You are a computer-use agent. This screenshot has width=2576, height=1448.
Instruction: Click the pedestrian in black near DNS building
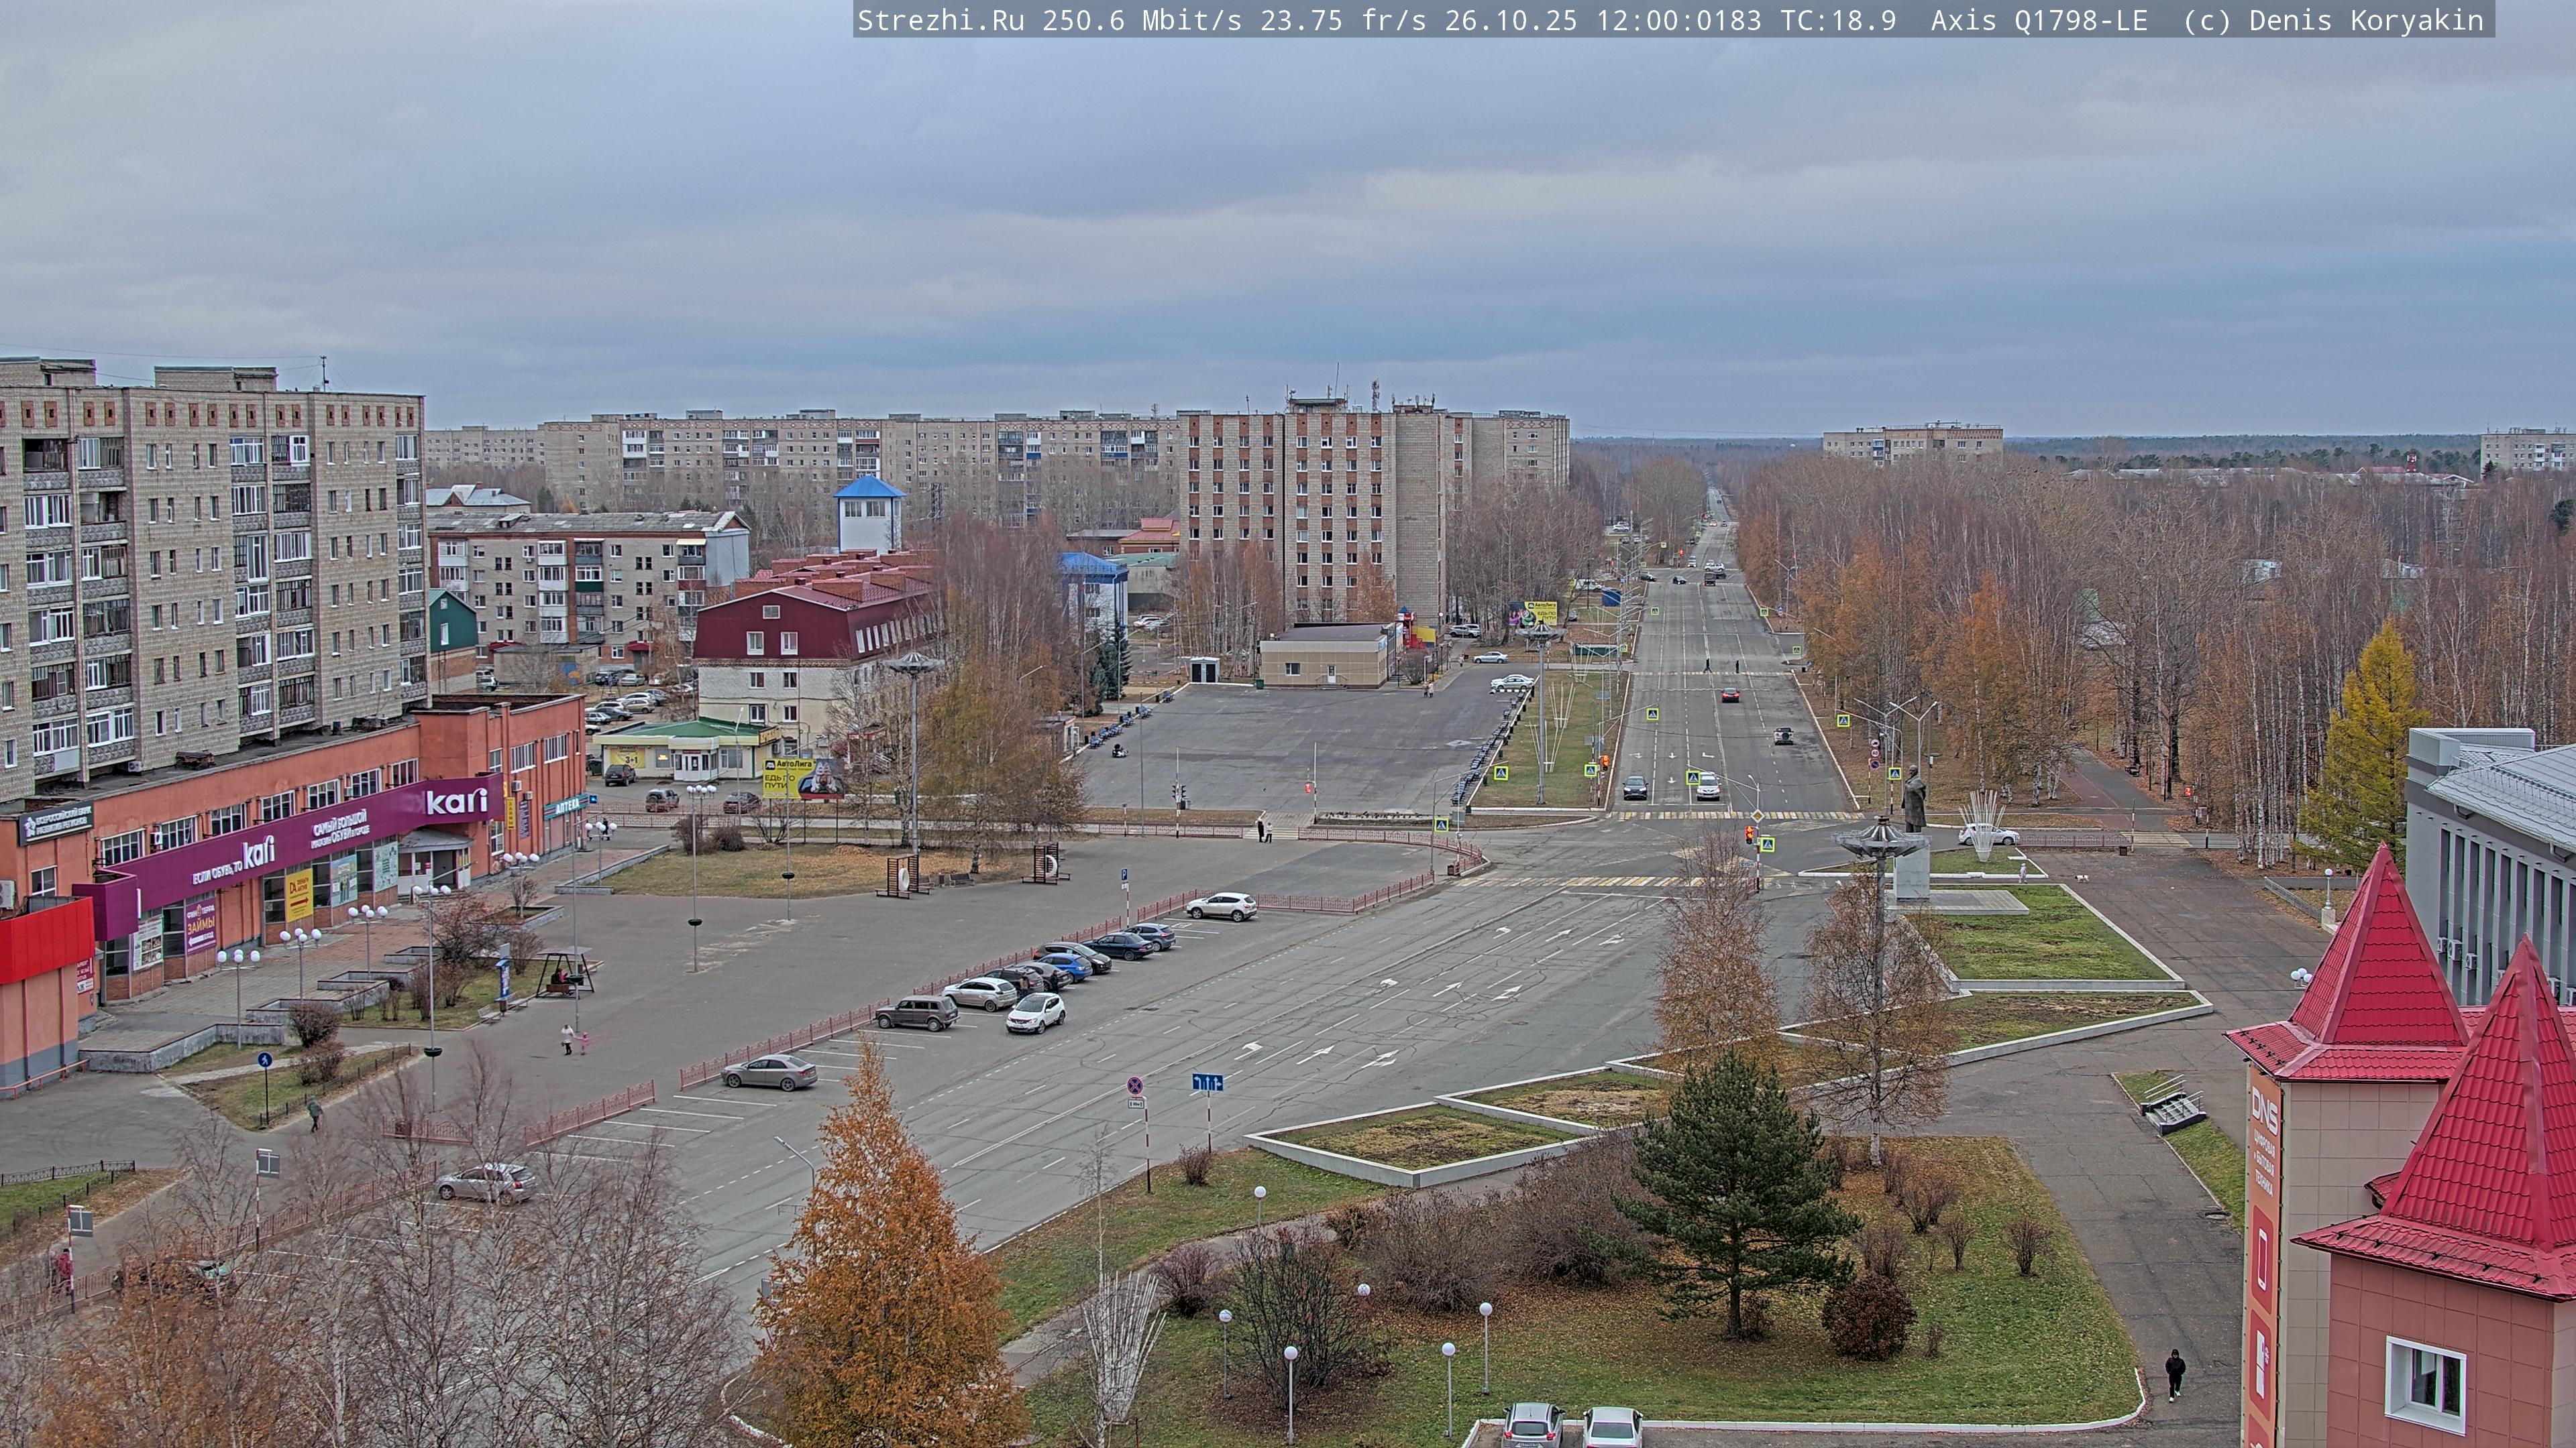(x=2174, y=1373)
